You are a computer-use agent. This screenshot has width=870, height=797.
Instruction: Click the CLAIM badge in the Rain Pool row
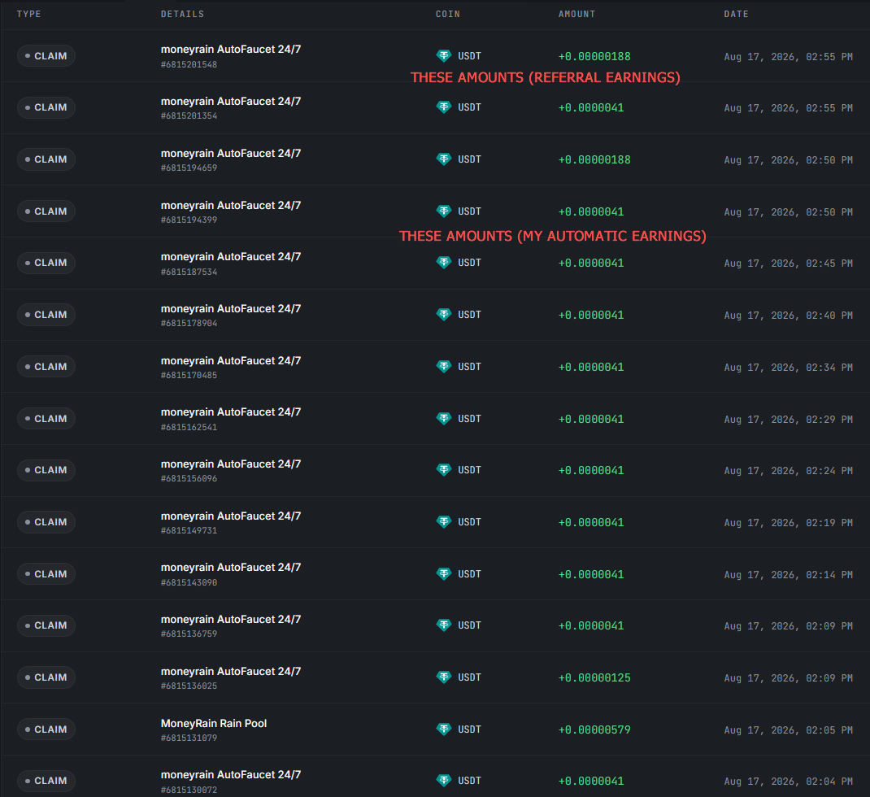coord(46,729)
